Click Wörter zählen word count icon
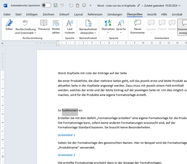The width and height of the screenshot is (187, 164). [56, 25]
